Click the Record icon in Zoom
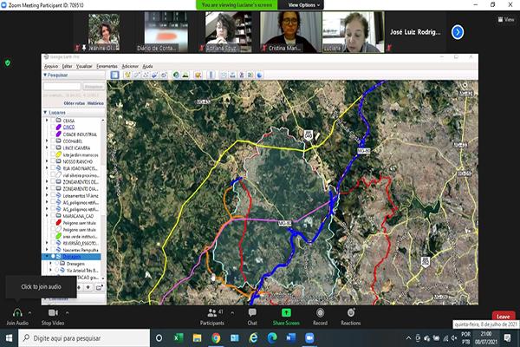 pyautogui.click(x=320, y=313)
